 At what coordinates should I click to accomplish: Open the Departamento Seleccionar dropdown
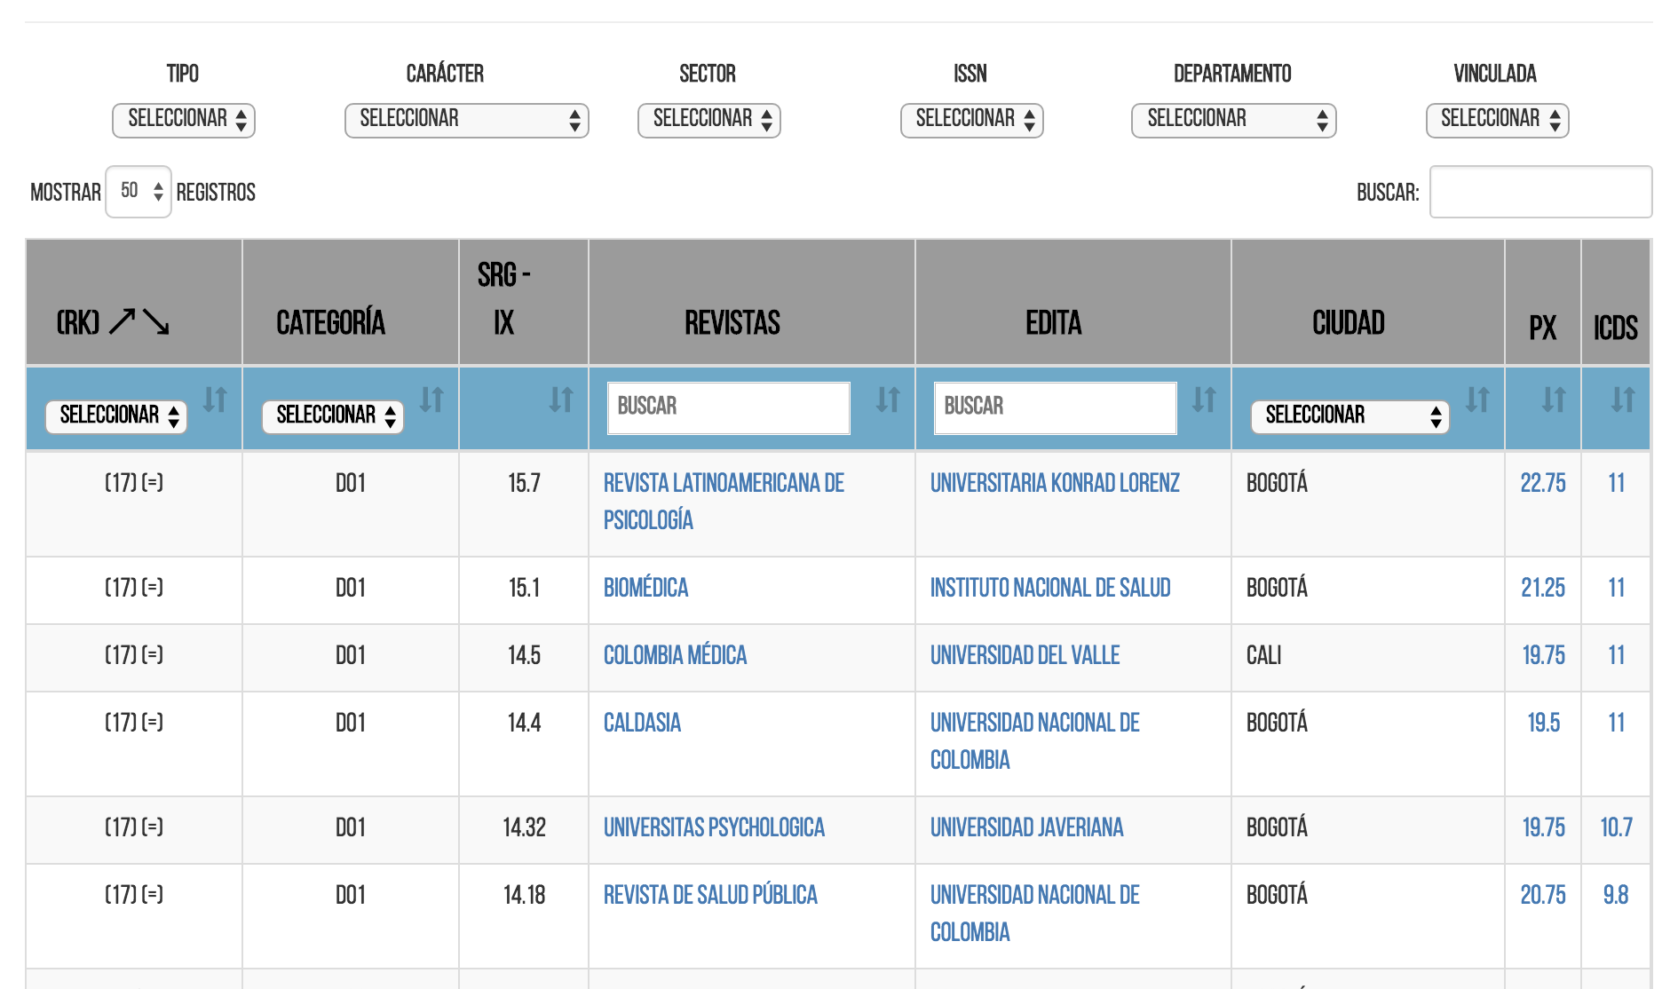tap(1234, 120)
